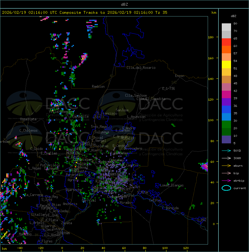Select the bright yellow swatch in the dBZ scale
This screenshot has height=252, width=249.
click(226, 65)
